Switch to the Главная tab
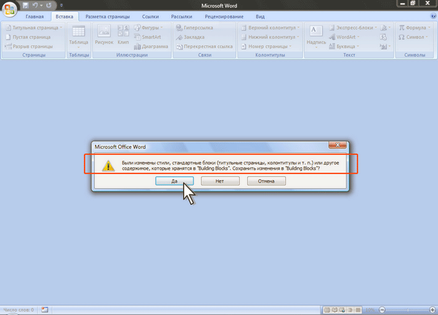Screen dimensions: 438x315 pos(34,17)
